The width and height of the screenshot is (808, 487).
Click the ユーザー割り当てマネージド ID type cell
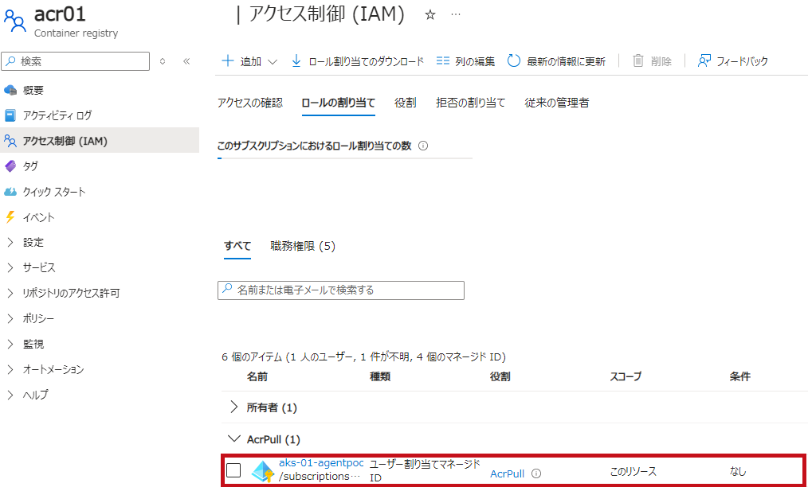426,470
